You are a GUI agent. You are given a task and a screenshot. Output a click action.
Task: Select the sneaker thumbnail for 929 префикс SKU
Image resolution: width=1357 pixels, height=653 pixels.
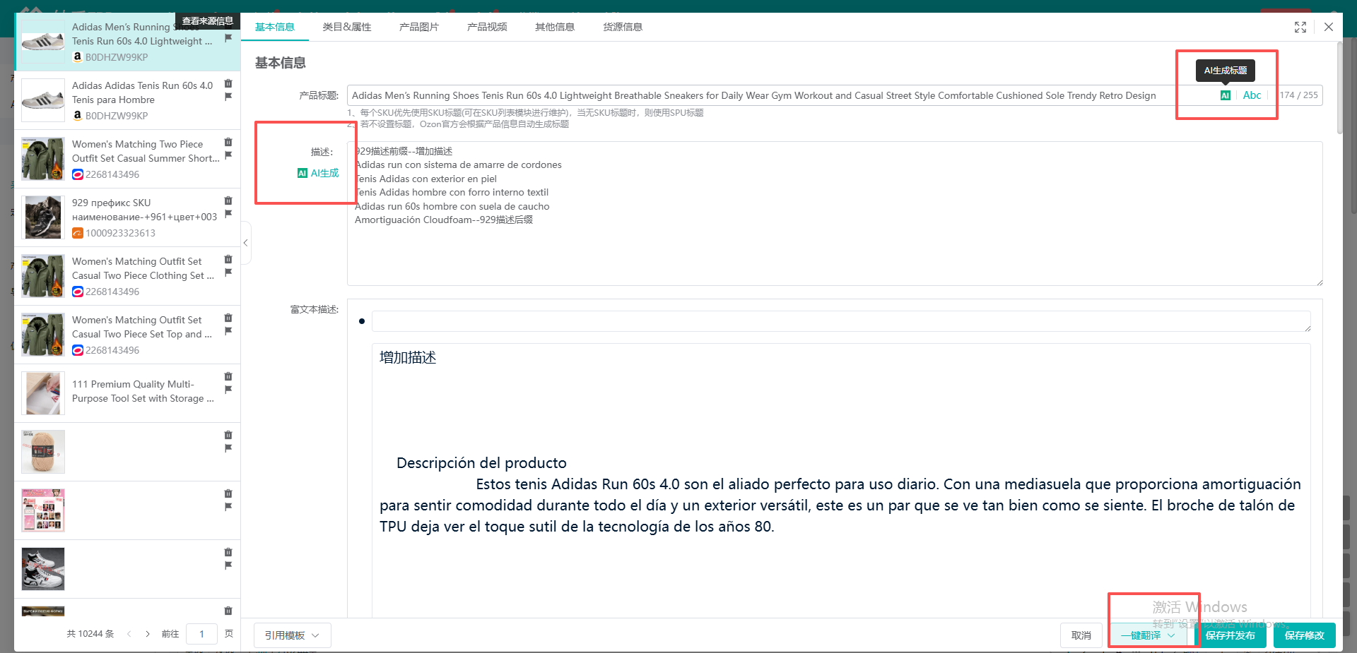(43, 217)
